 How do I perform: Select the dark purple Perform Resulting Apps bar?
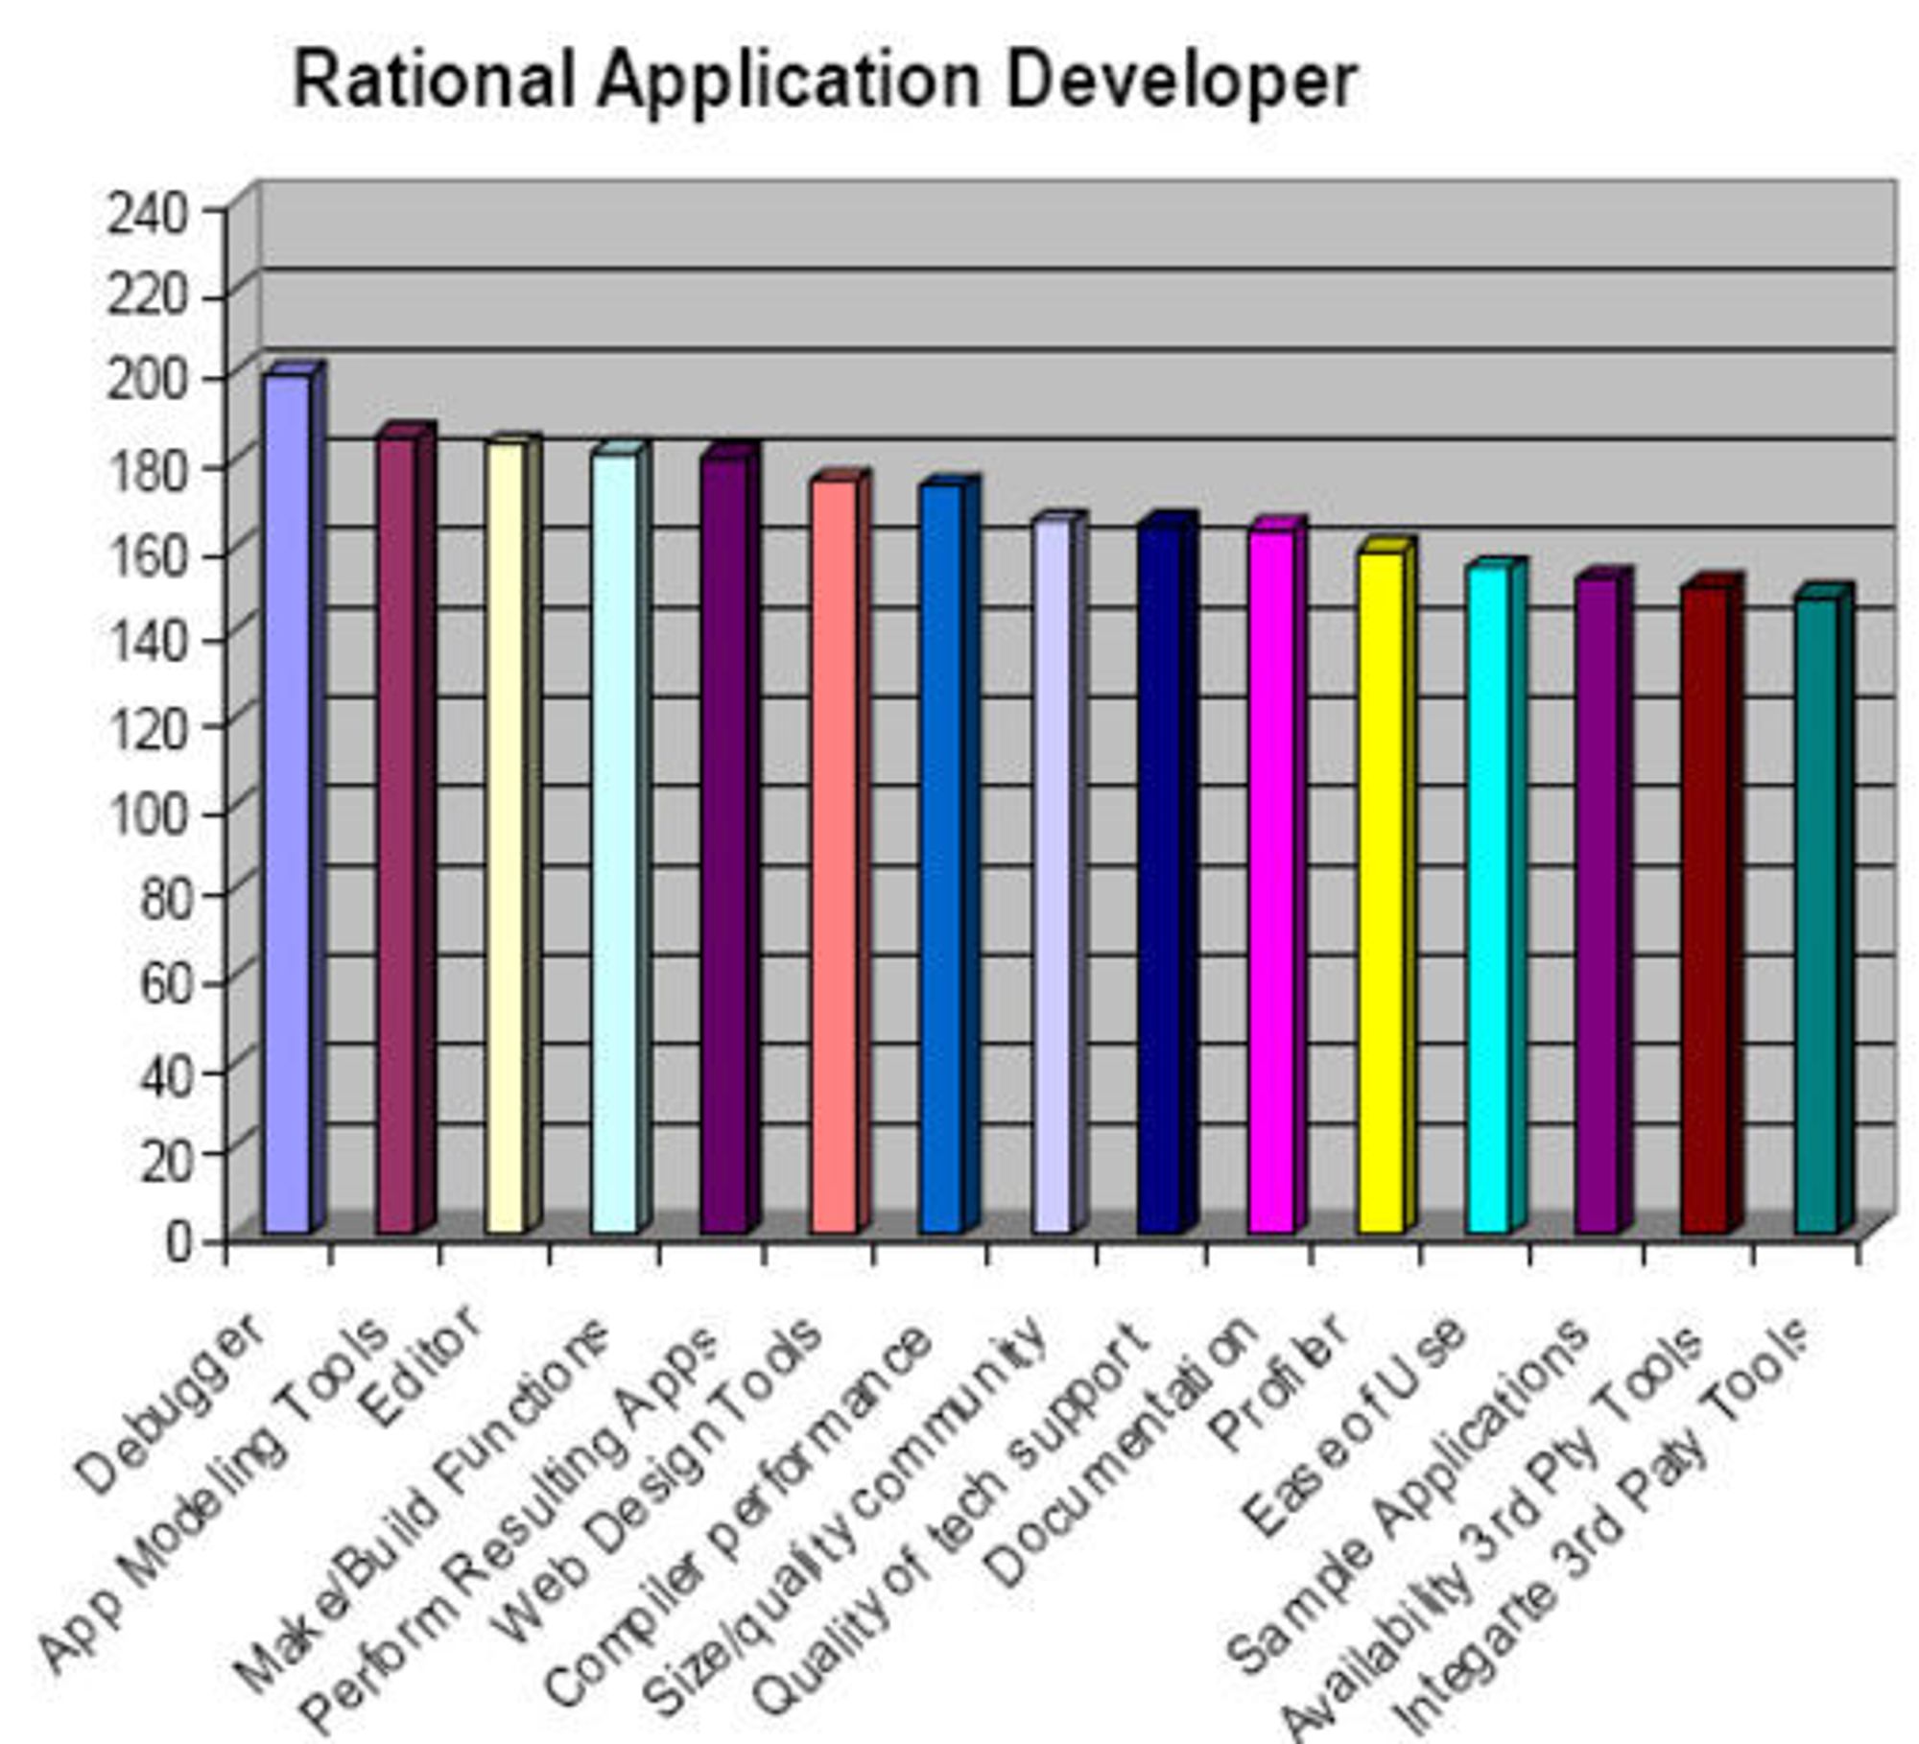[x=729, y=838]
